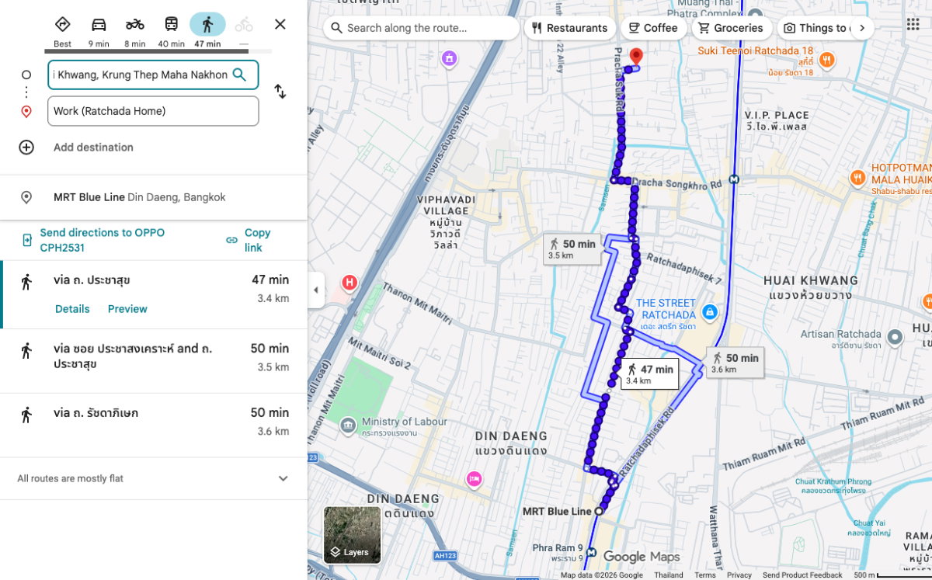Show more category chips arrow
Image resolution: width=932 pixels, height=580 pixels.
861,28
